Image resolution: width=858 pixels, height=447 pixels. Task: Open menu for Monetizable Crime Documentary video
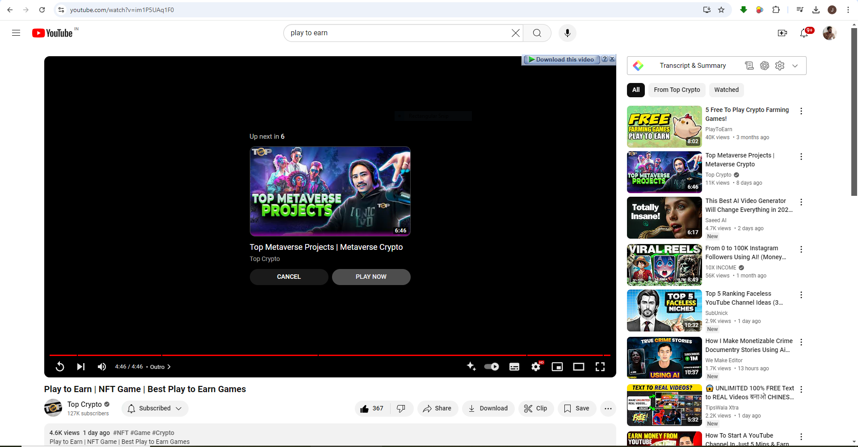click(801, 342)
